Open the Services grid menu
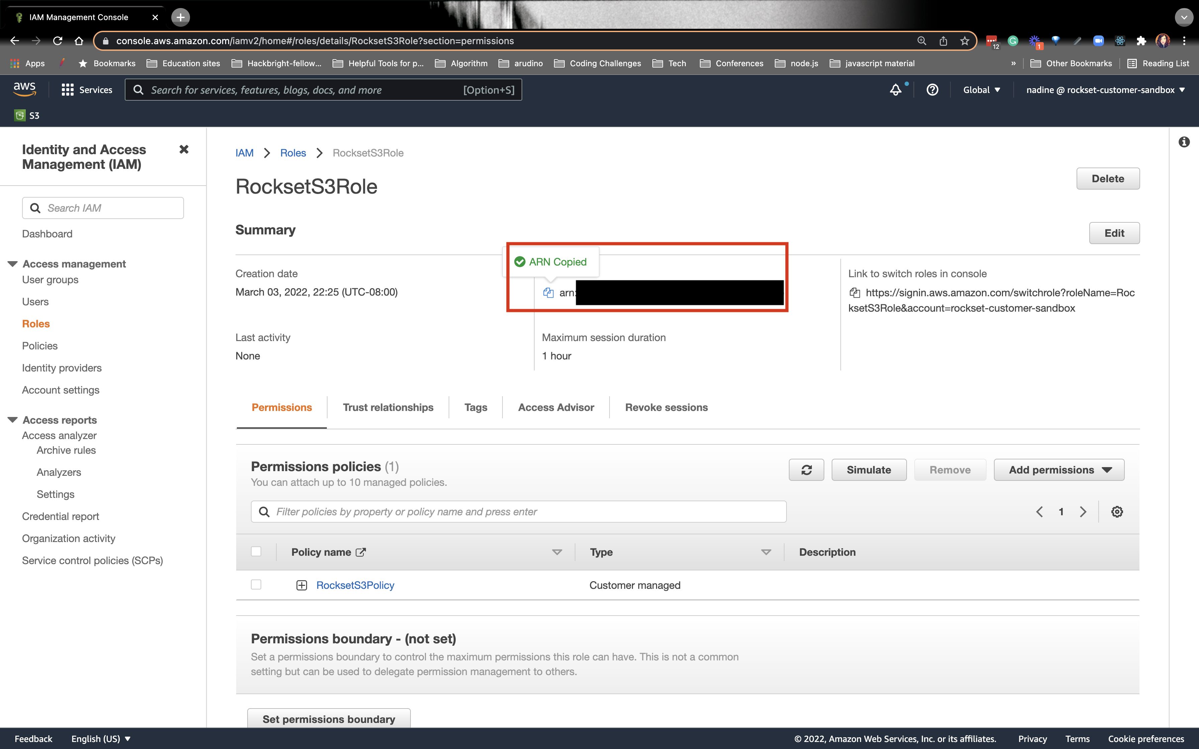Viewport: 1199px width, 749px height. (87, 90)
